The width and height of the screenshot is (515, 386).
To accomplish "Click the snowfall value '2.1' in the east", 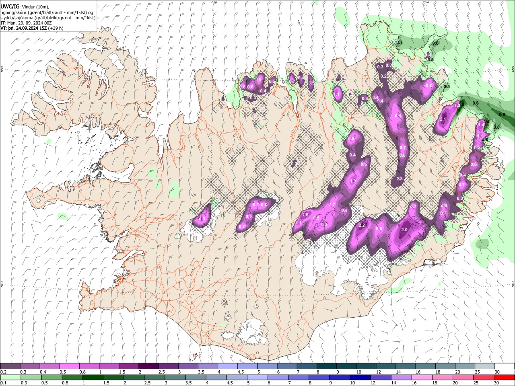I will (x=443, y=119).
